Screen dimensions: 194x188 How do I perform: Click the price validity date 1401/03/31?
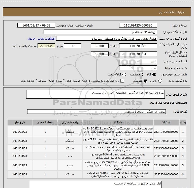(138, 54)
